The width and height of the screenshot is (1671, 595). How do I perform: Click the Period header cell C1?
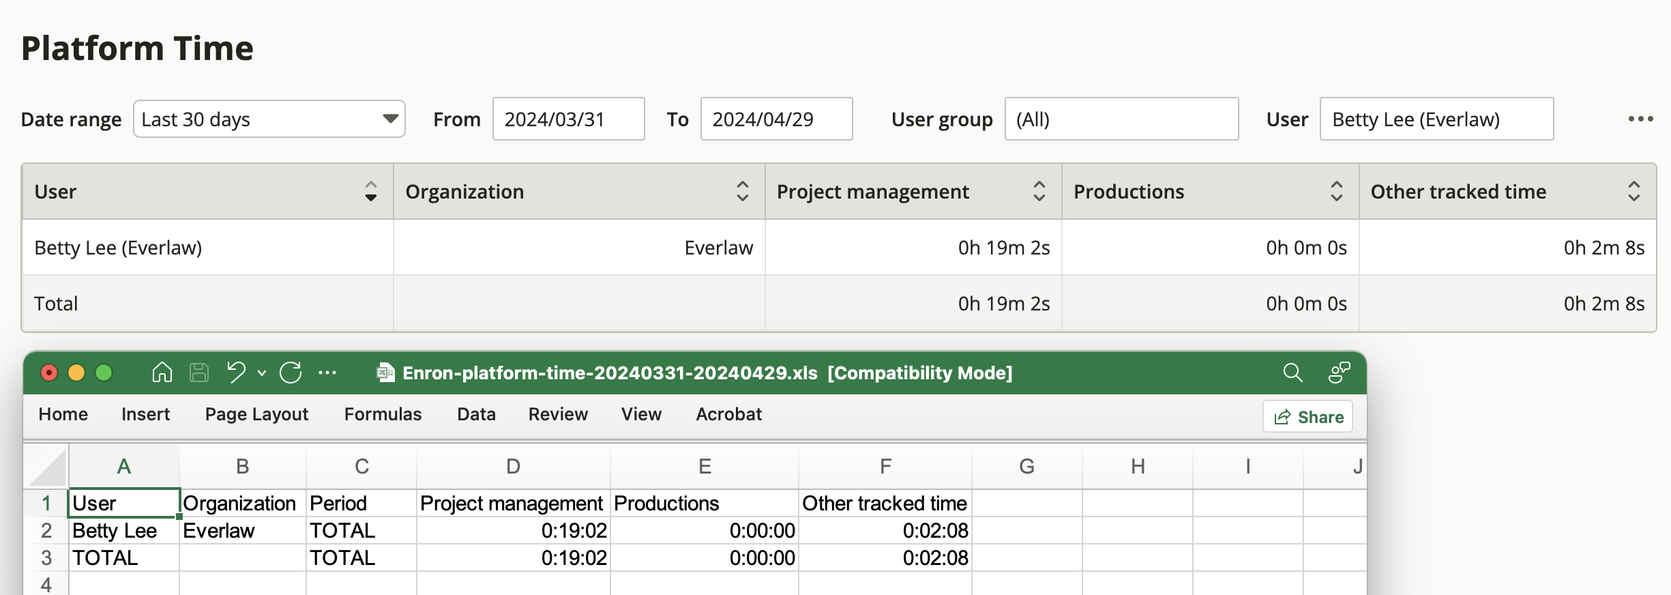tap(361, 503)
